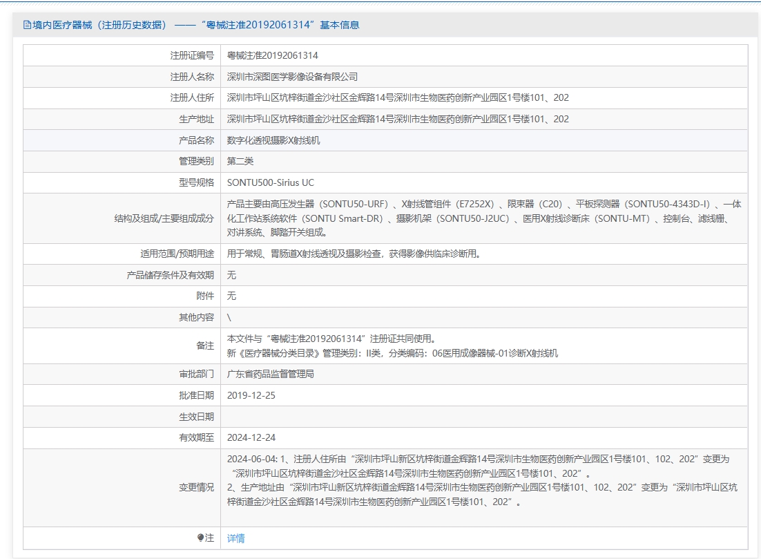The height and width of the screenshot is (559, 761).
Task: Select registrant name 深圳市深图医学影像设备有限公司
Action: click(x=292, y=77)
